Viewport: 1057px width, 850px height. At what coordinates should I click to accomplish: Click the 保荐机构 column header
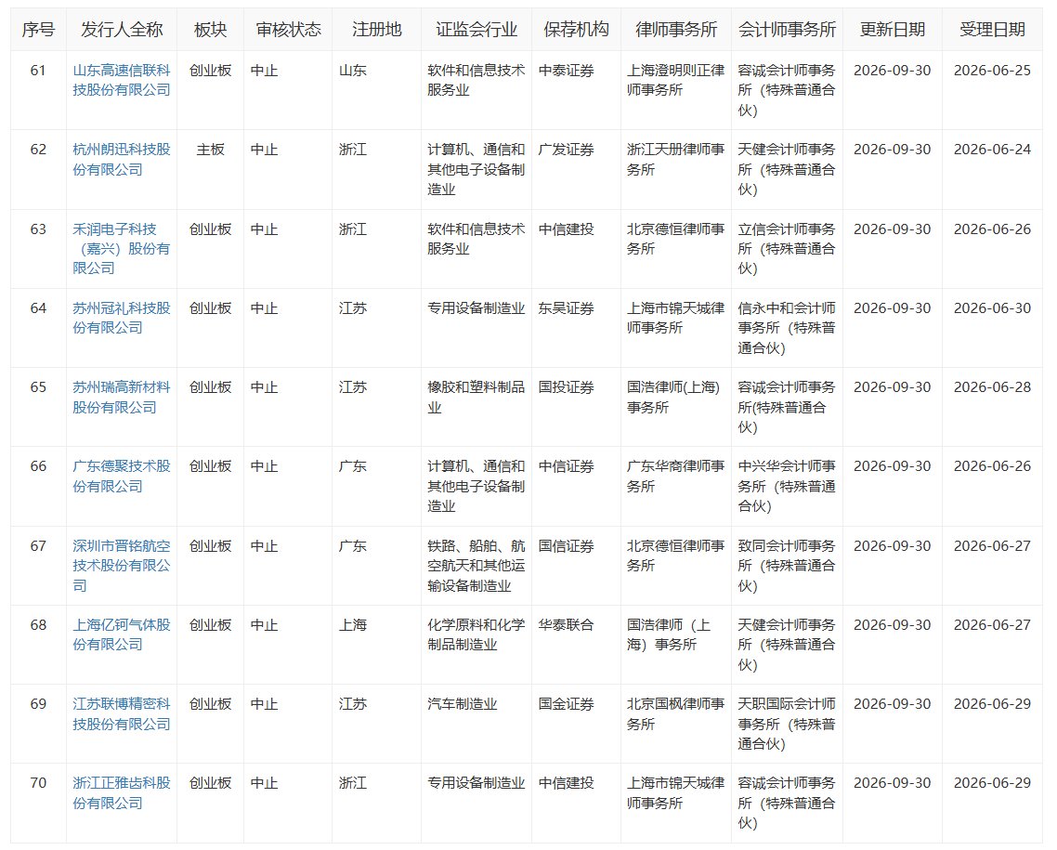(577, 30)
